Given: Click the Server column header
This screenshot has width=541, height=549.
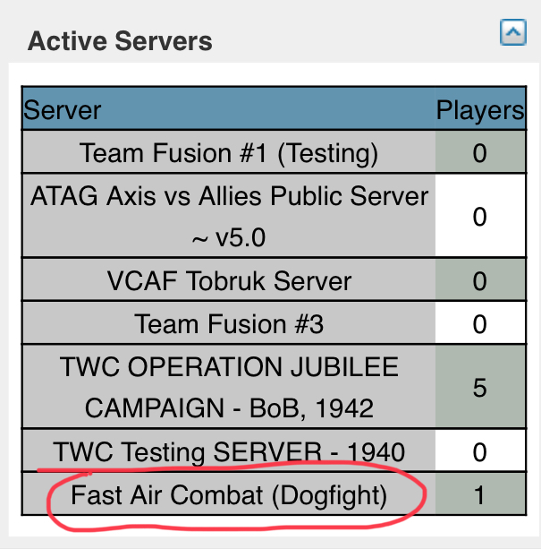Looking at the screenshot, I should click(63, 110).
